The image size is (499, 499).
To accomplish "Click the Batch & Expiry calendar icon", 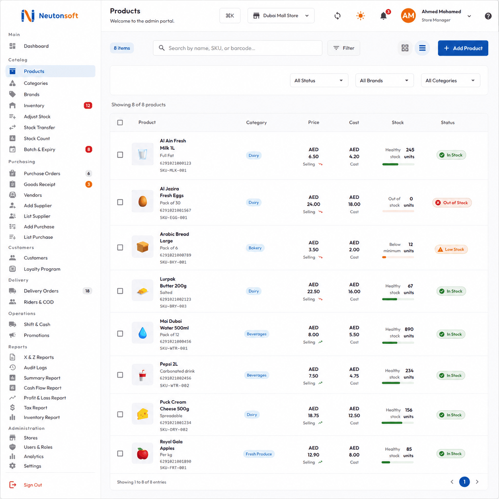I will coord(13,150).
